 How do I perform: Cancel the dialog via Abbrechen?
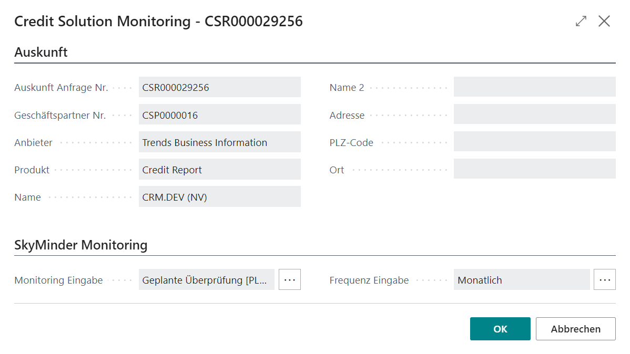[x=575, y=329]
